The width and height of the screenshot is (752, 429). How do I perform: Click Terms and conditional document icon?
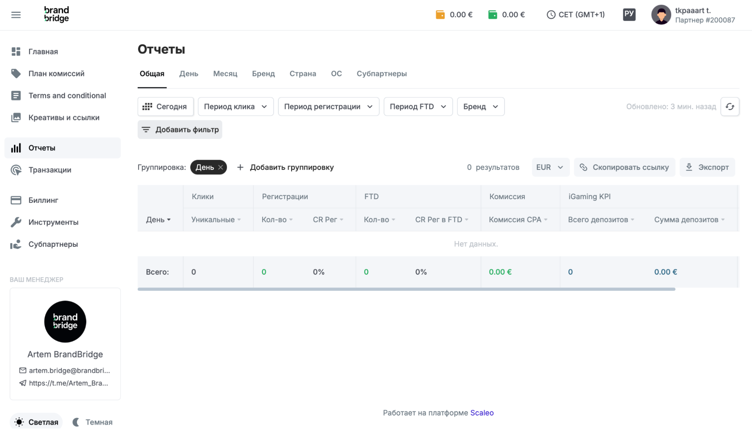(x=16, y=95)
